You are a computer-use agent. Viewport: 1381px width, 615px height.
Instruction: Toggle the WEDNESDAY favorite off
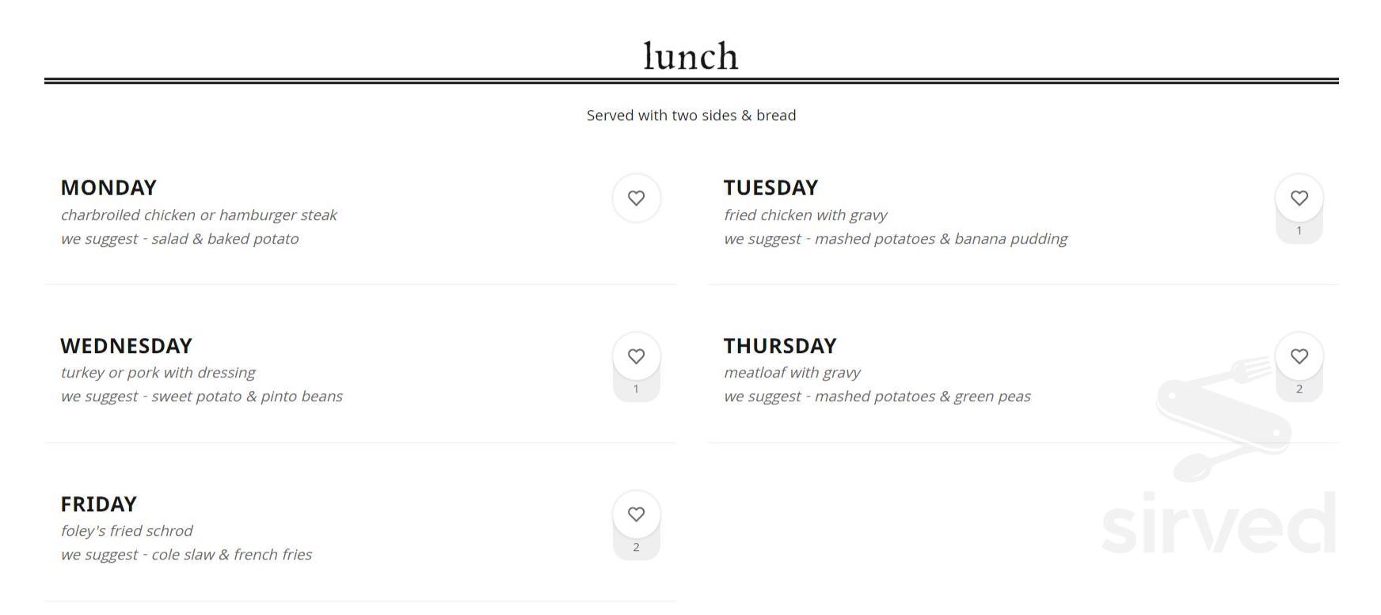[636, 356]
